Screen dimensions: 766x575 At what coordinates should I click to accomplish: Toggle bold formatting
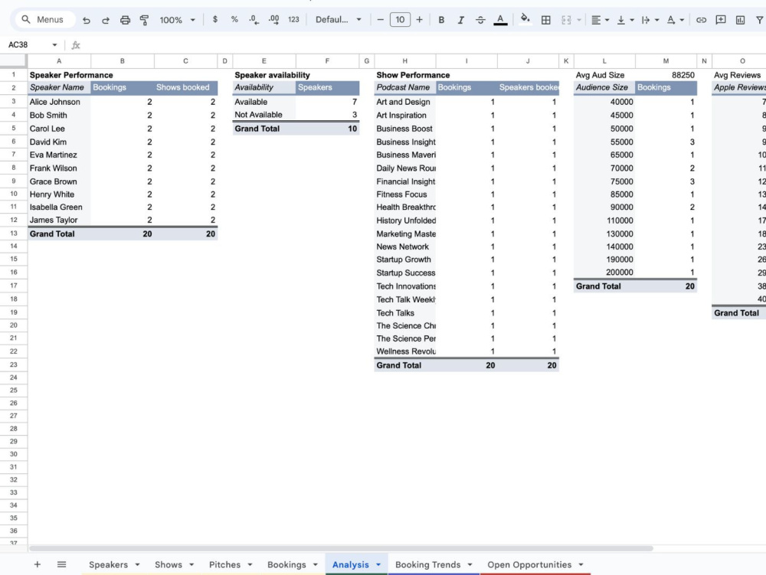pos(441,20)
